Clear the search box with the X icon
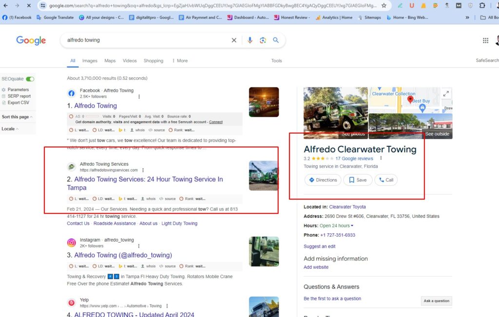The width and height of the screenshot is (499, 317). click(x=234, y=40)
